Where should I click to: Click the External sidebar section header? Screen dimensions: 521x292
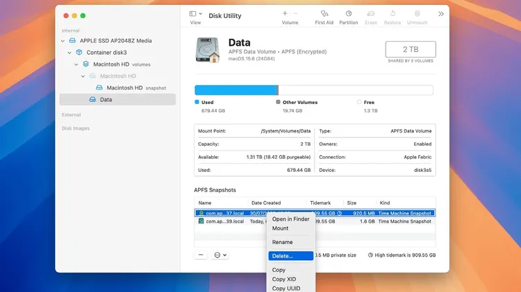pyautogui.click(x=71, y=115)
